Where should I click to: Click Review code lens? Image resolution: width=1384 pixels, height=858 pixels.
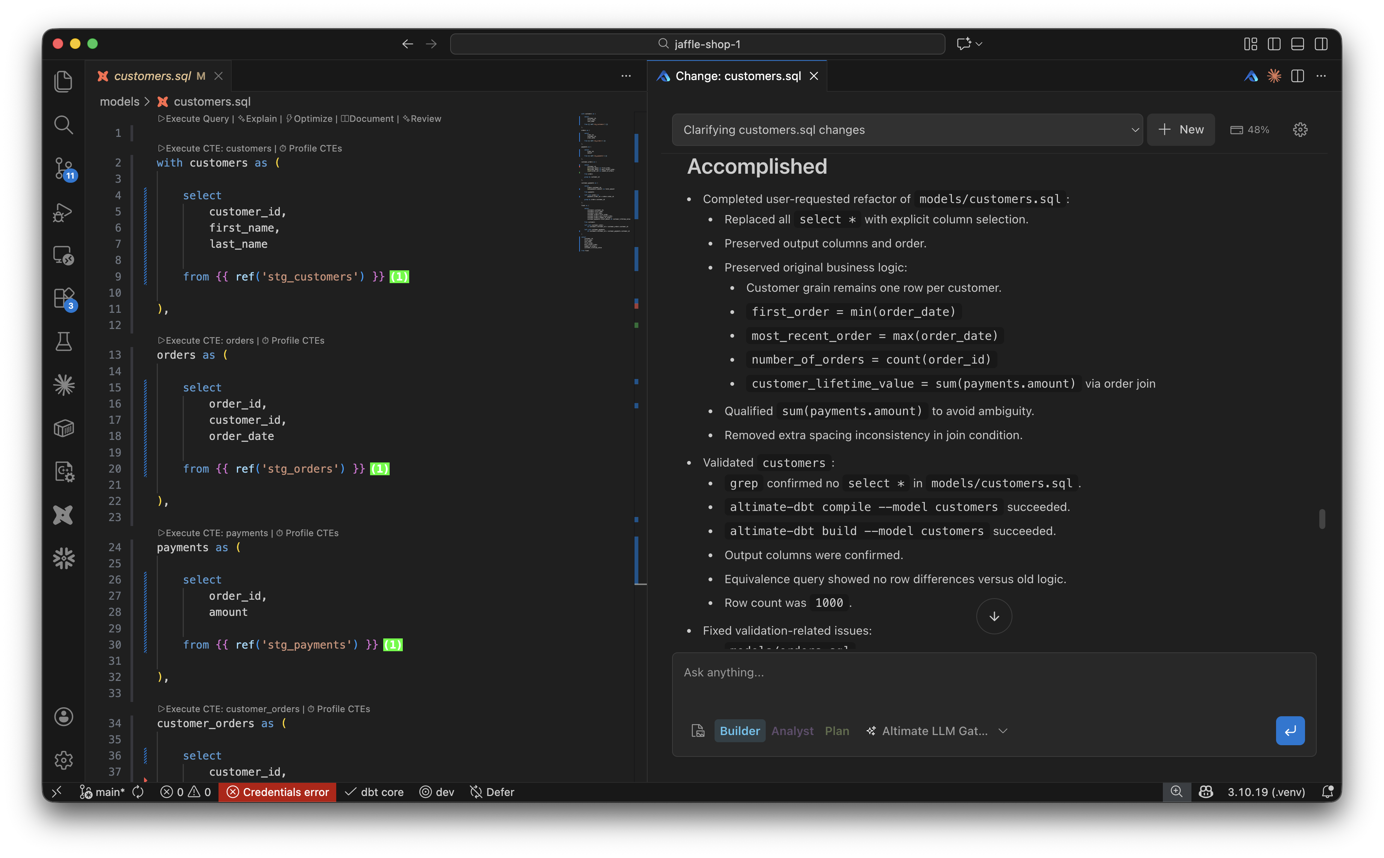[422, 118]
